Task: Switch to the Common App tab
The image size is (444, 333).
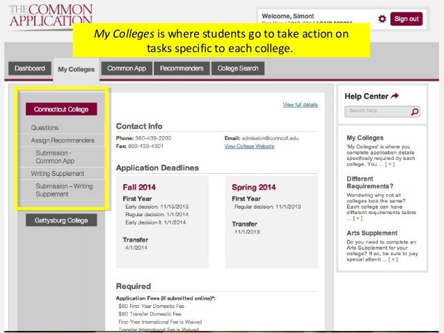Action: [x=126, y=69]
